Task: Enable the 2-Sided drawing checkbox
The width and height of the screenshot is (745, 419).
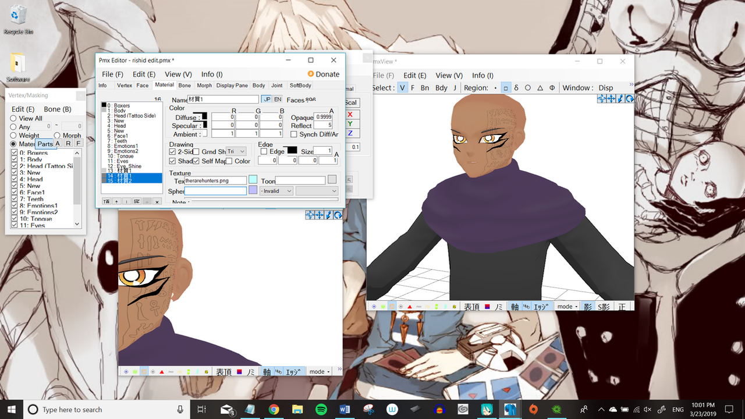Action: pyautogui.click(x=173, y=152)
